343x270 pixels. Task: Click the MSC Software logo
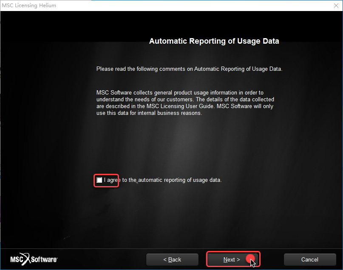(34, 259)
